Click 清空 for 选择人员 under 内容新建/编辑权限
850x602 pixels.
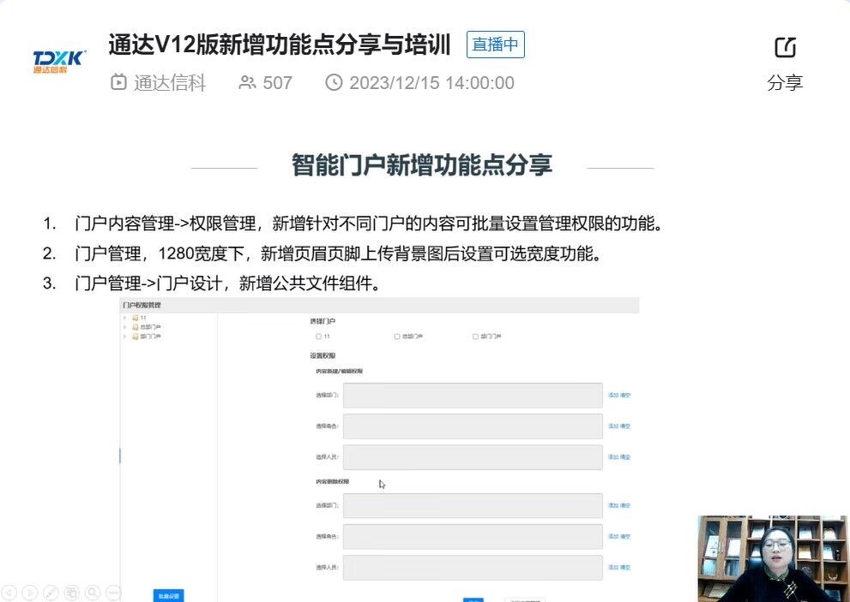(625, 457)
